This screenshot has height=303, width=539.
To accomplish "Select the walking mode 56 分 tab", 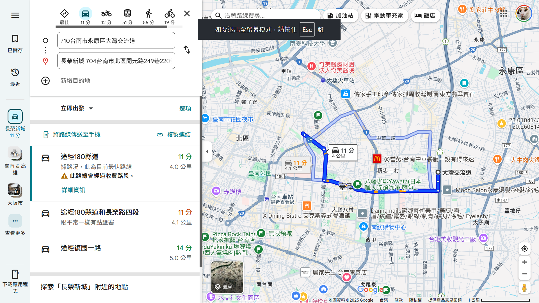I will 149,17.
